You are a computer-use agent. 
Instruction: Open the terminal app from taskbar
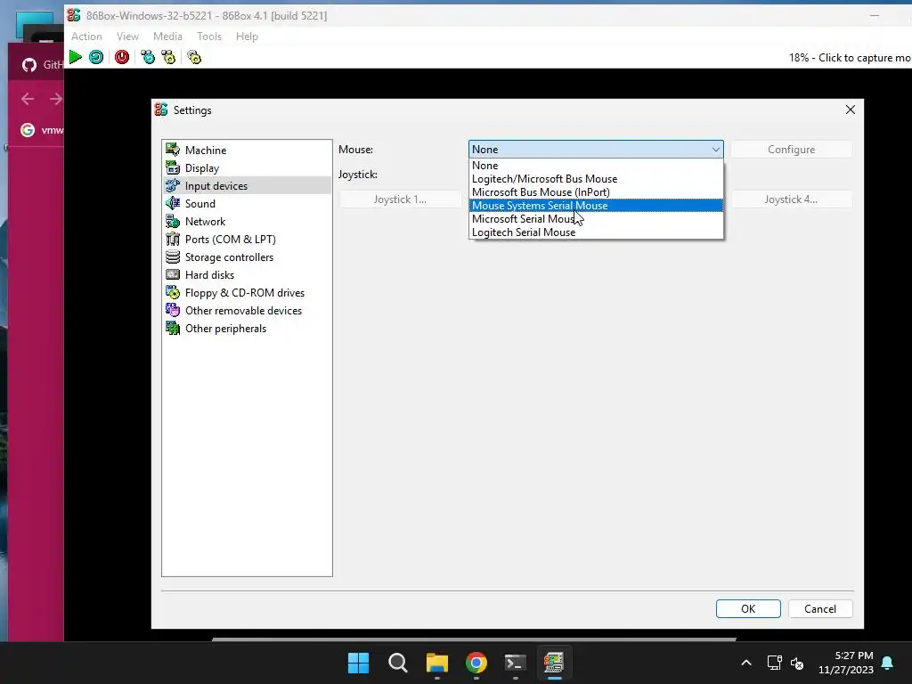(516, 663)
